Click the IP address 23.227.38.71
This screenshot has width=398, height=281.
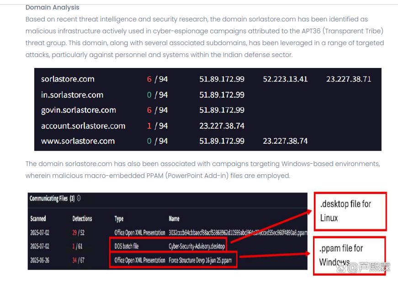click(x=349, y=79)
